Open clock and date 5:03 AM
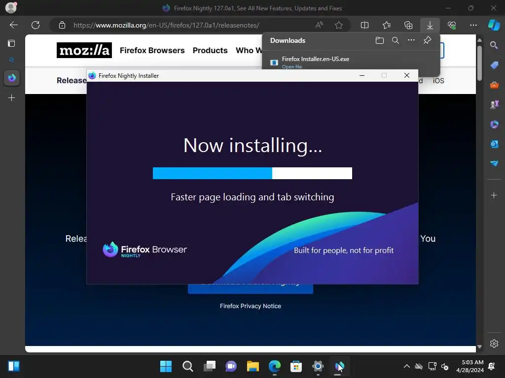 pos(470,366)
